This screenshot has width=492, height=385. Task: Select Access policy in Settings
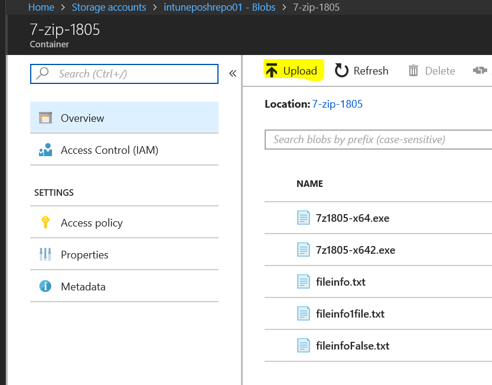pos(124,222)
